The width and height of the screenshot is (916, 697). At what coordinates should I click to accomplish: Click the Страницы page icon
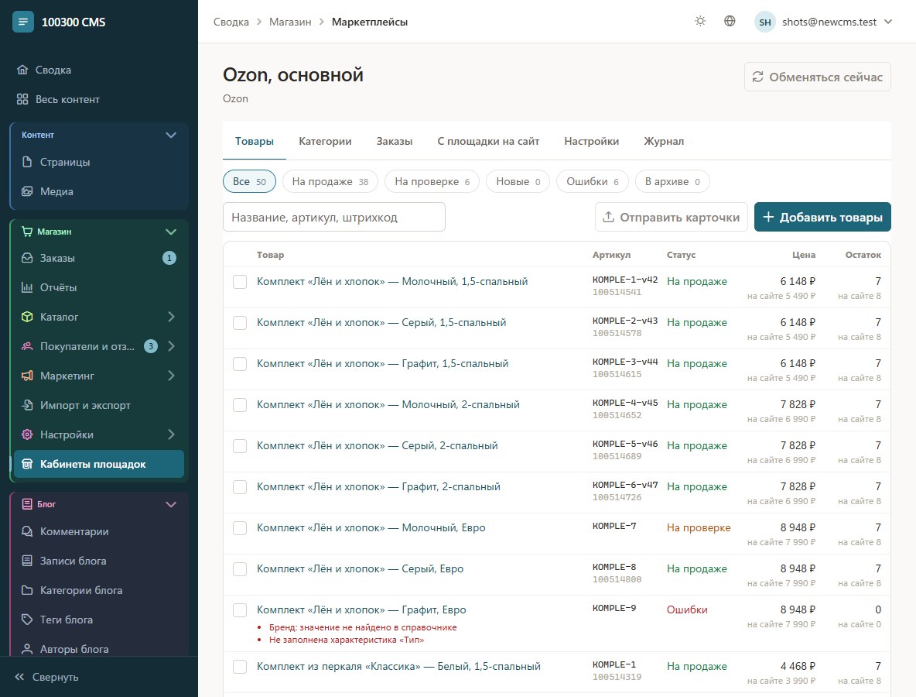click(27, 162)
